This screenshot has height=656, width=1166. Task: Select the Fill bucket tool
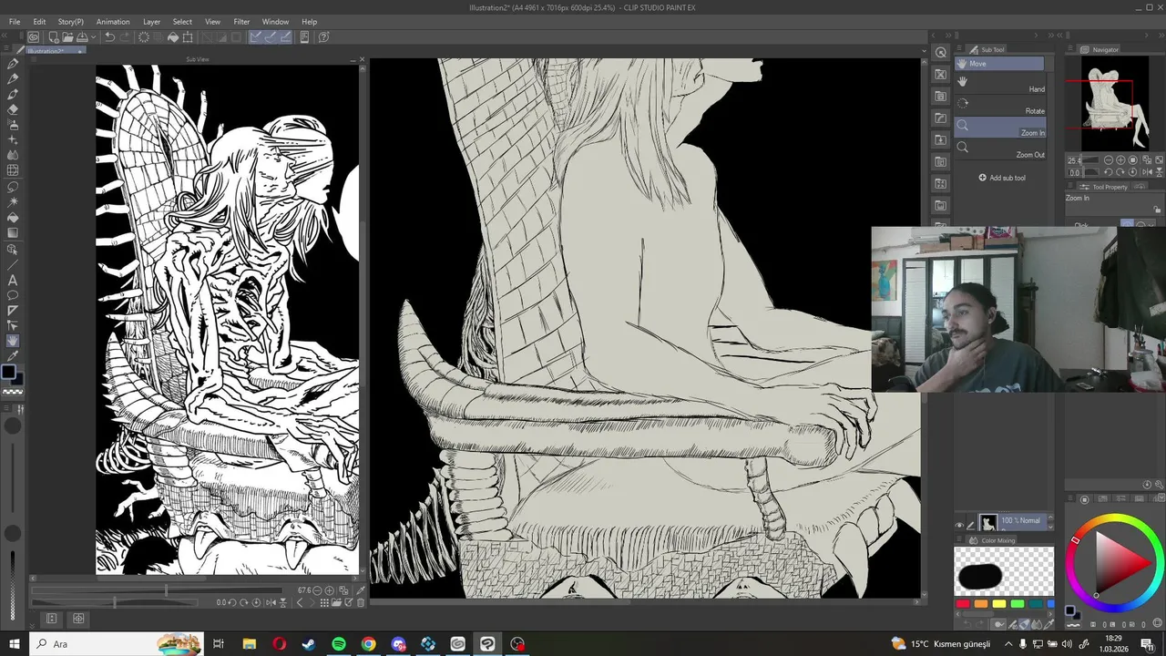(x=13, y=218)
